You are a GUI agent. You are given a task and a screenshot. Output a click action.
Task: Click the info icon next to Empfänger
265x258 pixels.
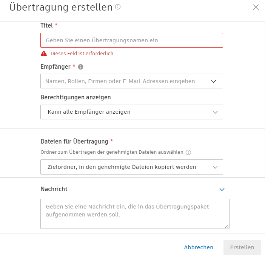click(80, 67)
